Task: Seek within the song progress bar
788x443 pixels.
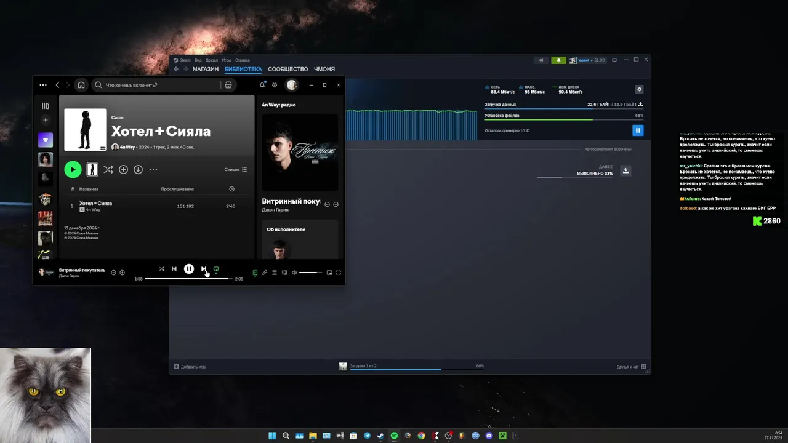Action: click(188, 279)
